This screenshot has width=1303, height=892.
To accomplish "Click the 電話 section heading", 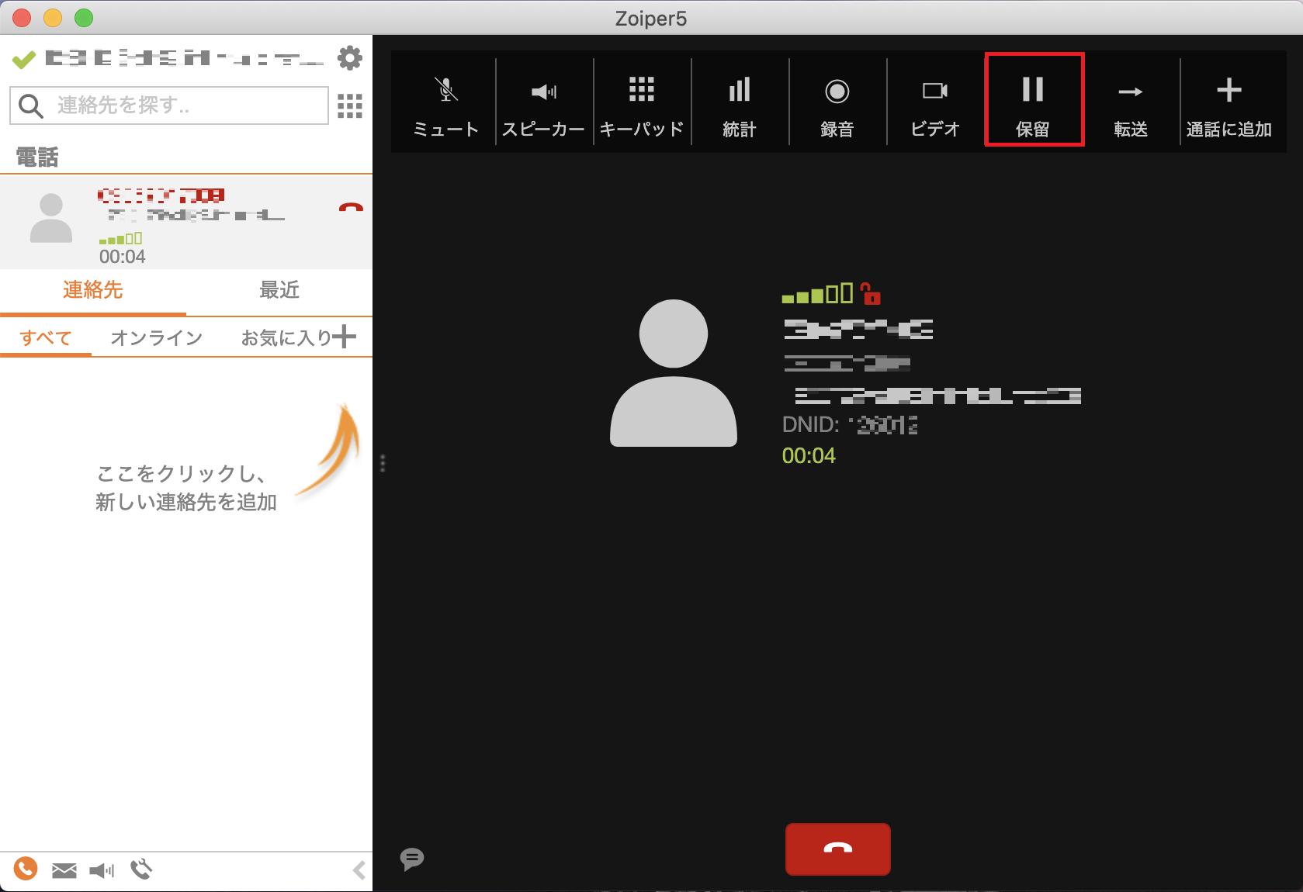I will click(37, 157).
